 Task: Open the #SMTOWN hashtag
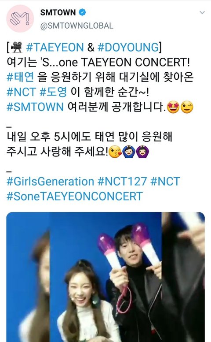click(35, 107)
